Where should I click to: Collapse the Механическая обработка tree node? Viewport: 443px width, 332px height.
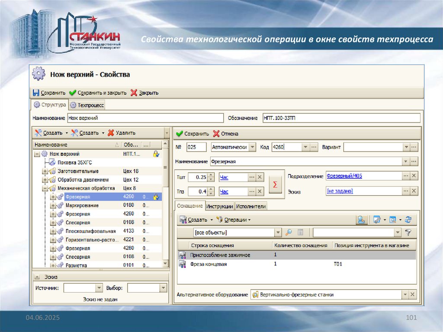(45, 188)
